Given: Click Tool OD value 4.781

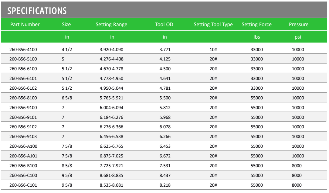Looking at the screenshot, I should coord(165,88).
